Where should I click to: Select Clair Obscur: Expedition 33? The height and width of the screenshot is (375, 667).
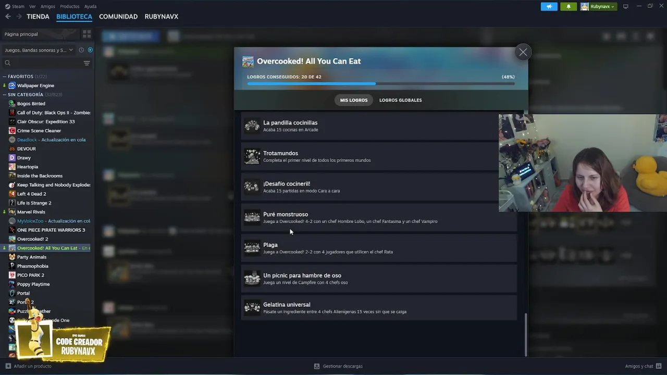(46, 121)
